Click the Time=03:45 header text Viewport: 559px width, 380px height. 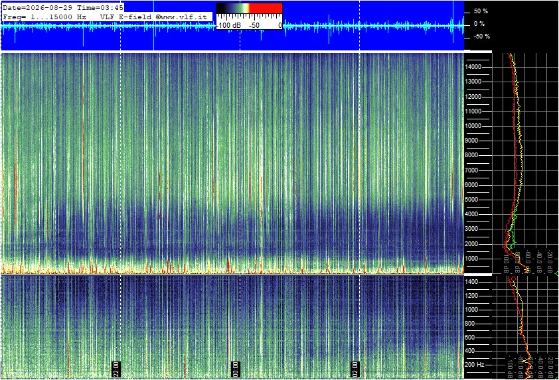(100, 7)
